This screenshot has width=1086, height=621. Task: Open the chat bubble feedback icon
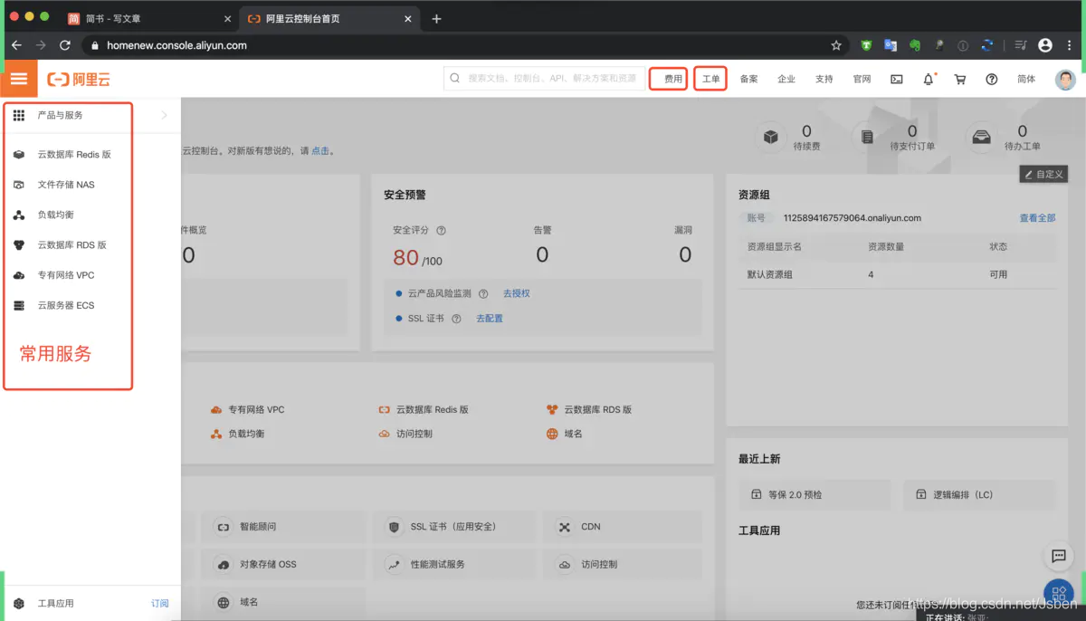pyautogui.click(x=1057, y=556)
